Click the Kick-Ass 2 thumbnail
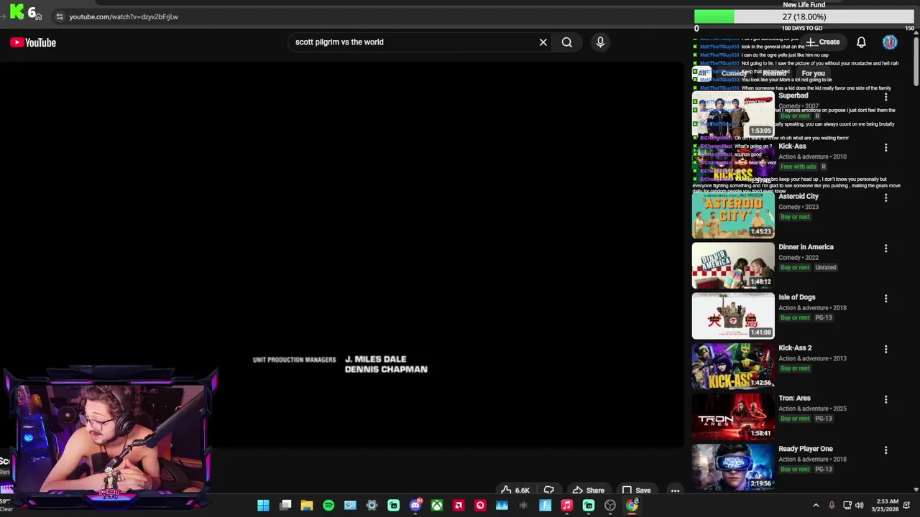This screenshot has width=920, height=517. (x=733, y=366)
